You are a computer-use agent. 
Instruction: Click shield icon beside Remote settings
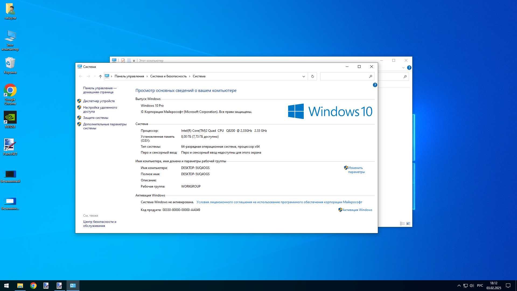click(x=79, y=108)
